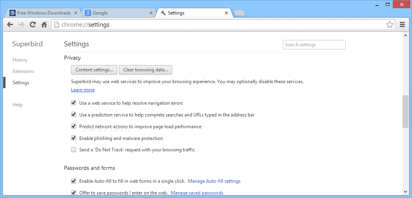Click the Search settings field
The image size is (412, 198).
coord(314,45)
